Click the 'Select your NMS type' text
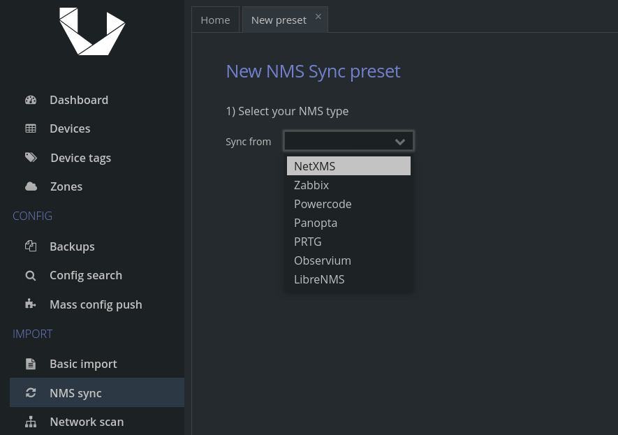Viewport: 618px width, 435px height. [293, 111]
